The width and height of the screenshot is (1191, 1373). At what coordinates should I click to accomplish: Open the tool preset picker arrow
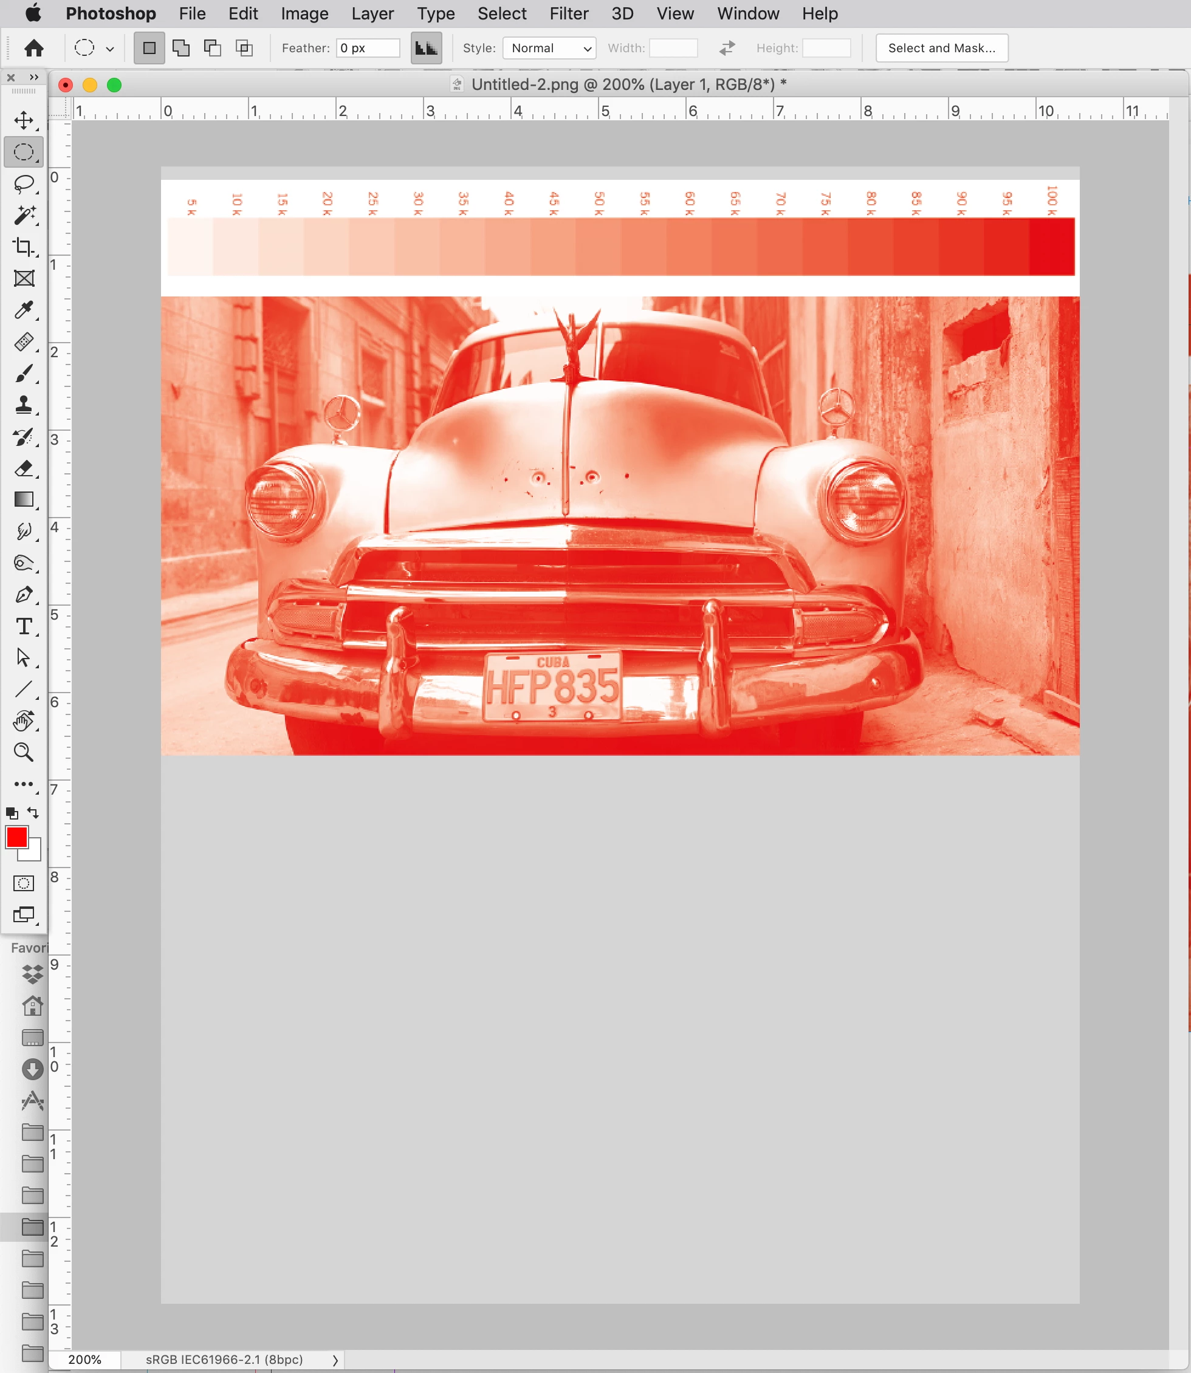[111, 49]
